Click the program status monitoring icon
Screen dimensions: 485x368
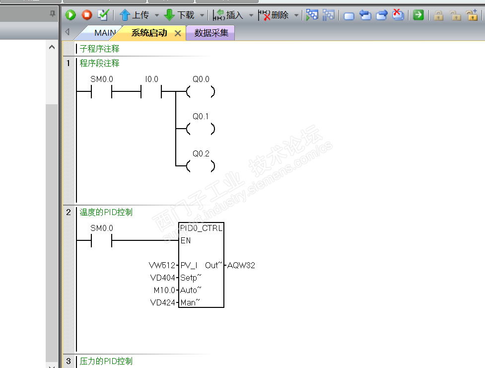click(312, 15)
